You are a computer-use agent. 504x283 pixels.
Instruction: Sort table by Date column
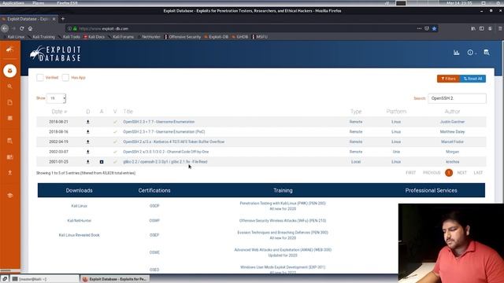coord(60,112)
